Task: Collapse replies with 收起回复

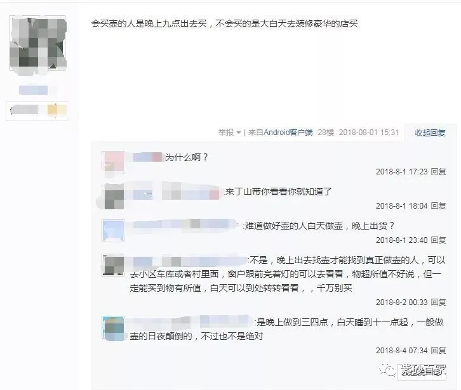Action: tap(430, 133)
